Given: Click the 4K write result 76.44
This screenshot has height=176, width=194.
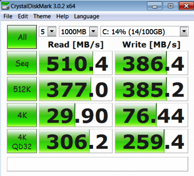Looking at the screenshot, I should click(151, 115).
